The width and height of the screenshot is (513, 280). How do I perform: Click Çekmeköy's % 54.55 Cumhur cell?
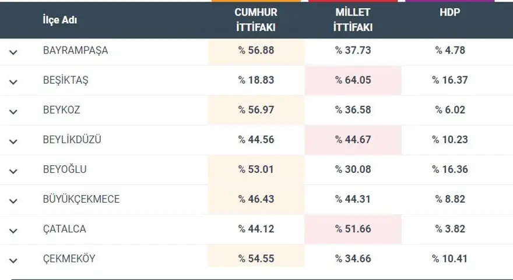pos(256,259)
